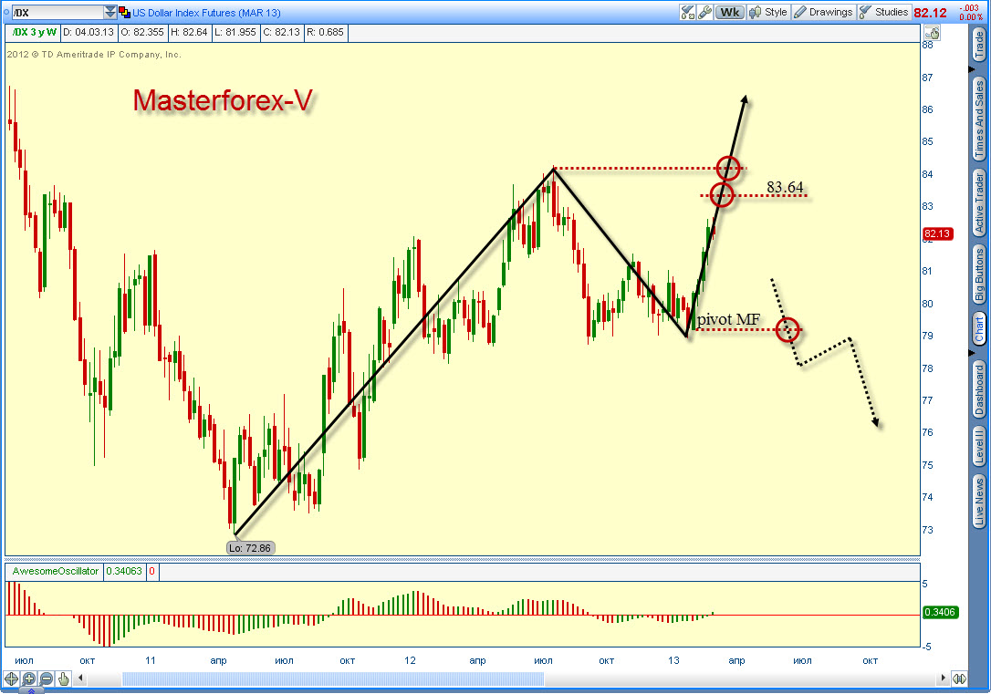Click the range value R: 0.685

(x=326, y=32)
